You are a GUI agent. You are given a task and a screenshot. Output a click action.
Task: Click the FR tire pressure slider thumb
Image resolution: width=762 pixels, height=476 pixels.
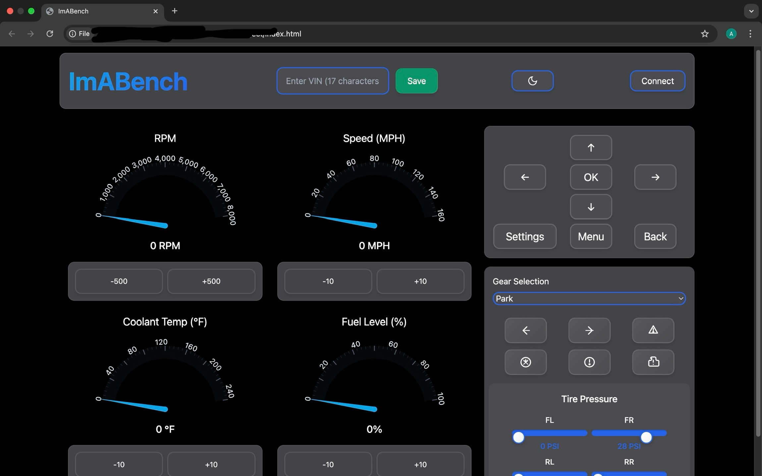pos(646,437)
